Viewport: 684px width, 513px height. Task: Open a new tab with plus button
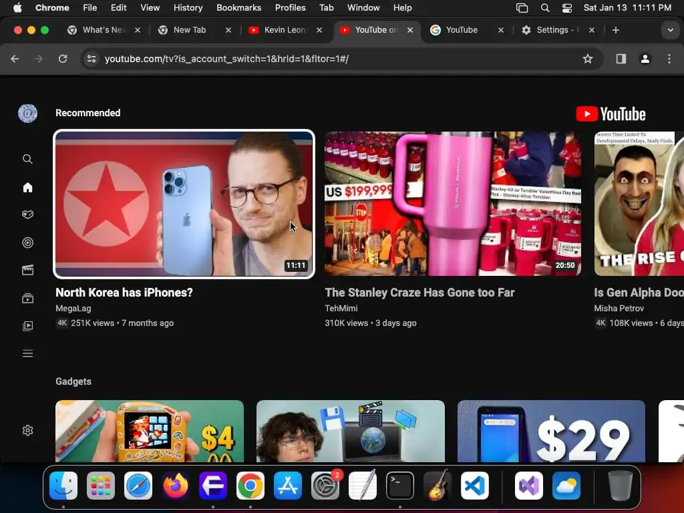tap(615, 30)
